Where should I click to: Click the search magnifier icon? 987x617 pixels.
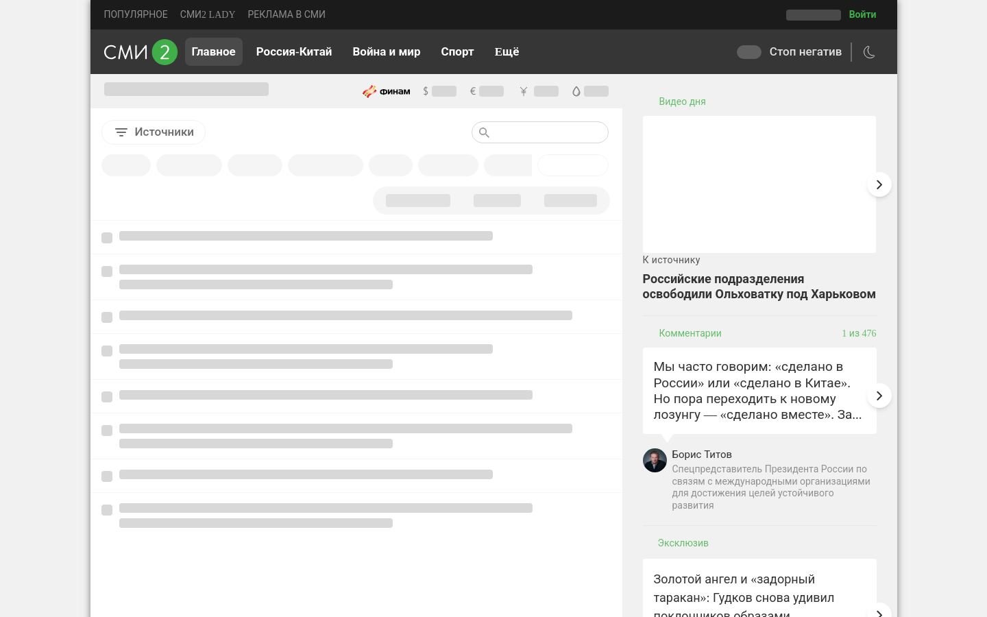[484, 132]
